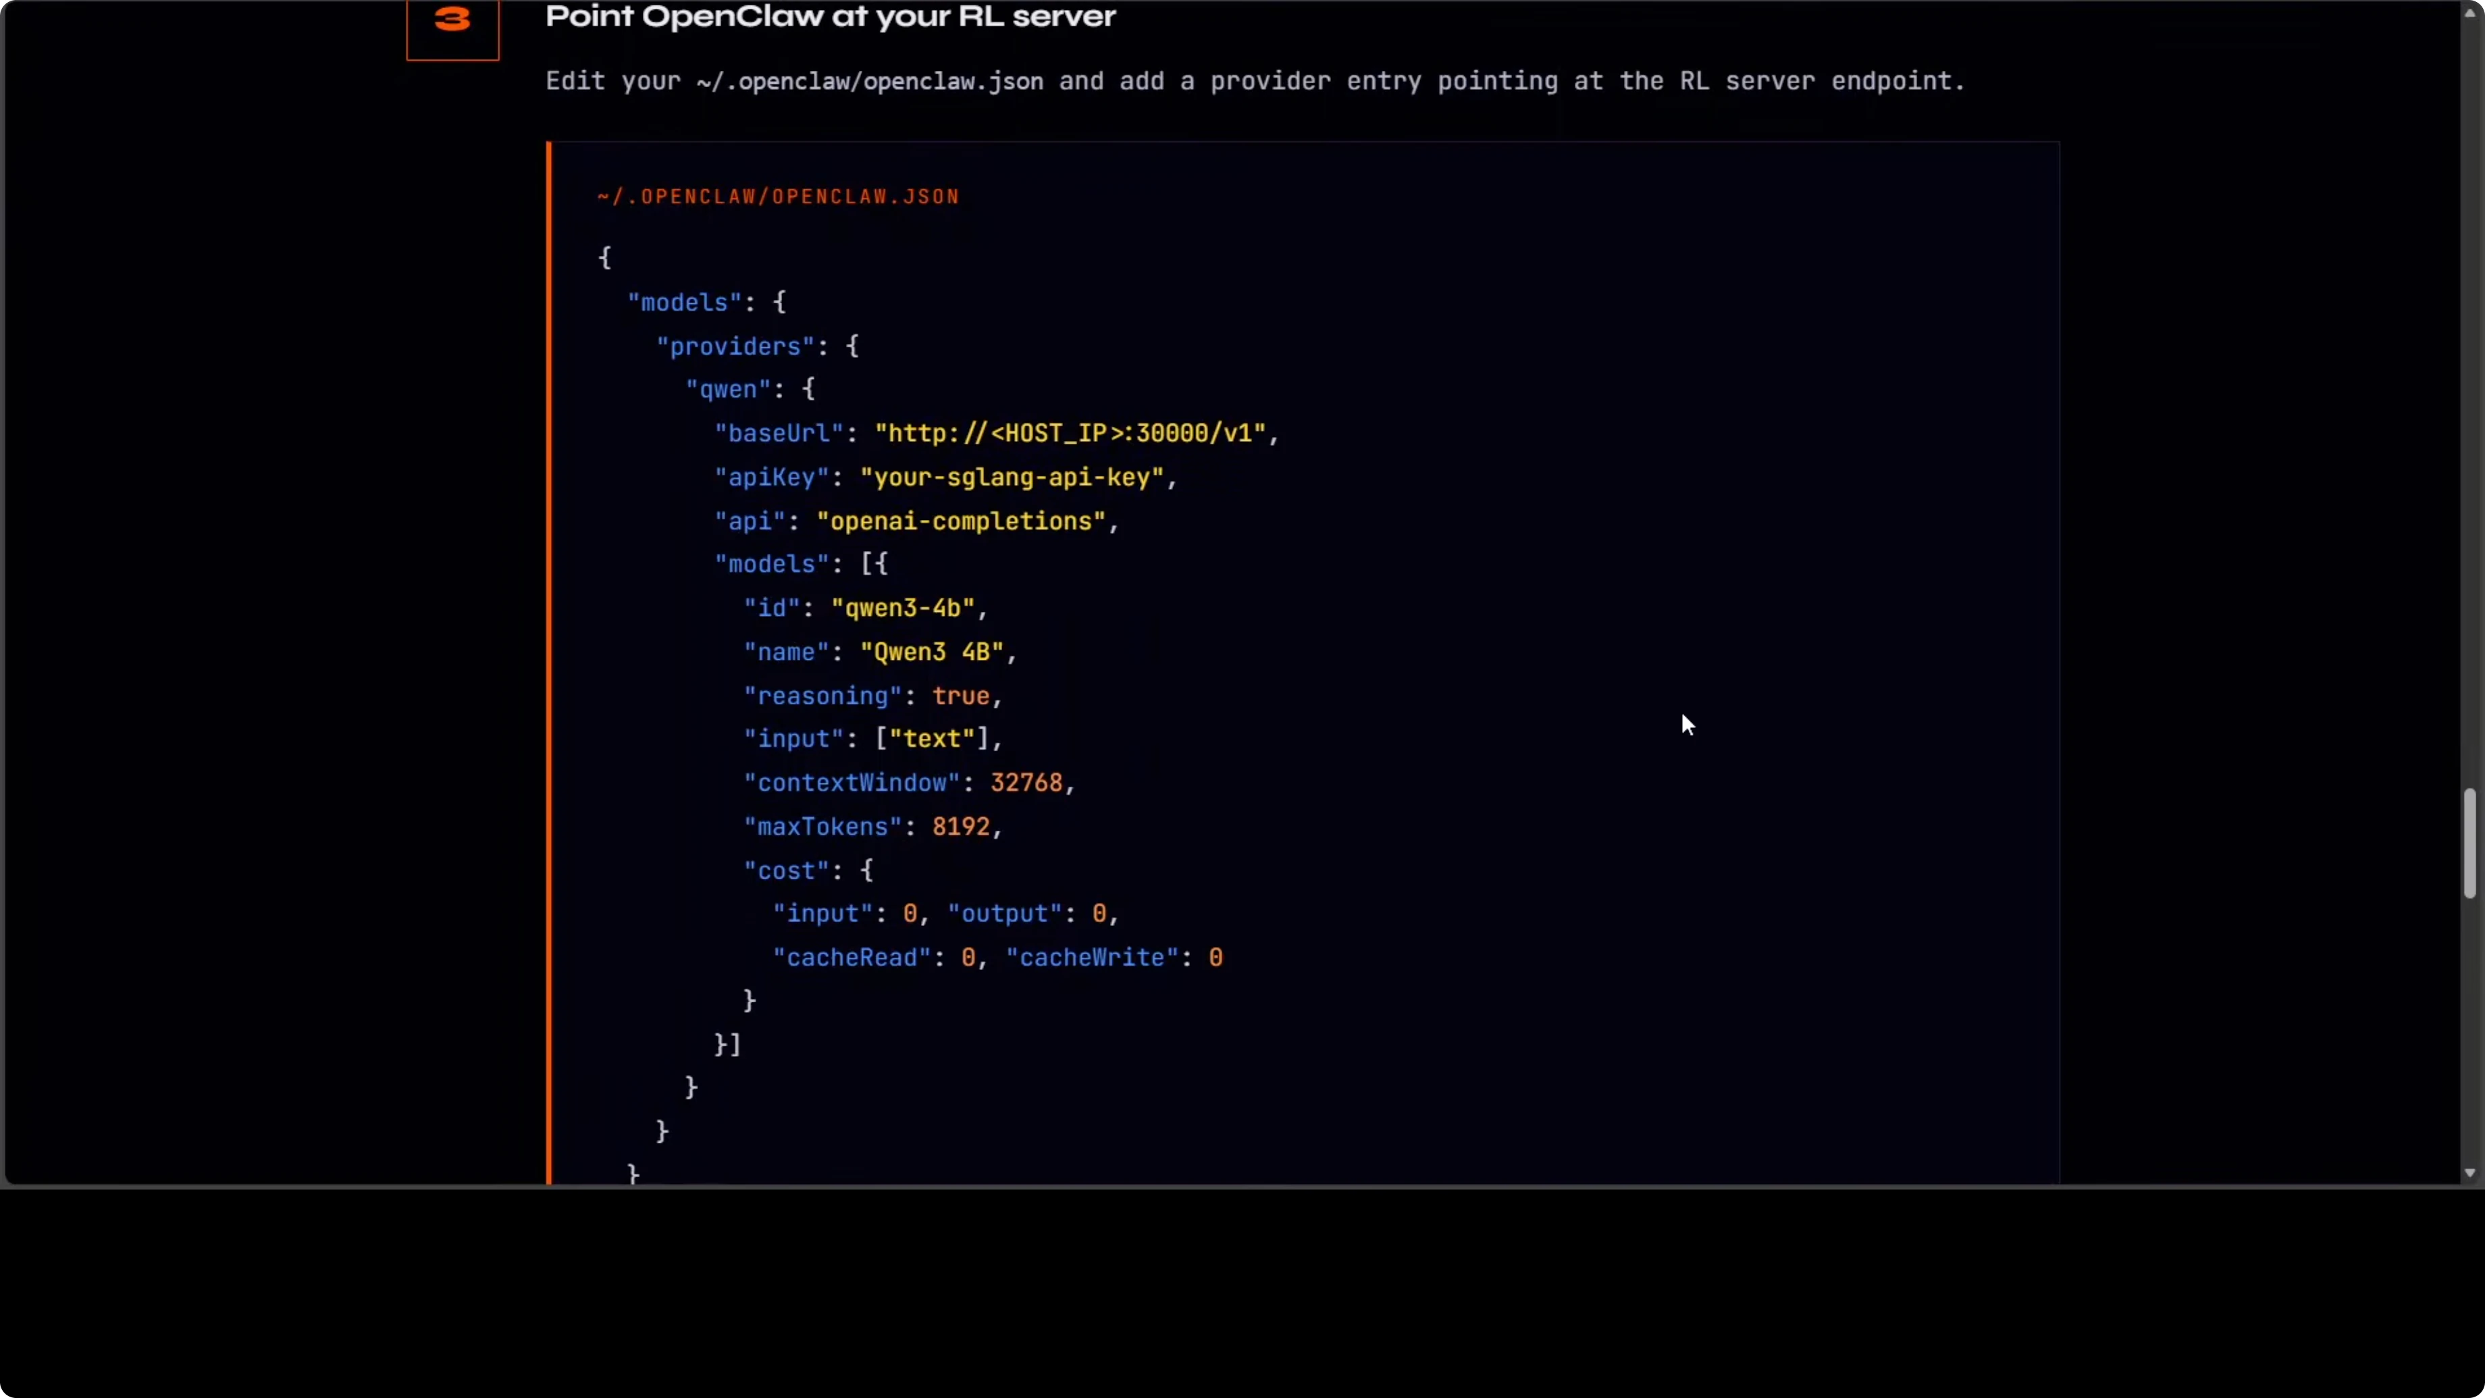Click the contextWindow value 32768
The height and width of the screenshot is (1398, 2485).
coord(1027,783)
